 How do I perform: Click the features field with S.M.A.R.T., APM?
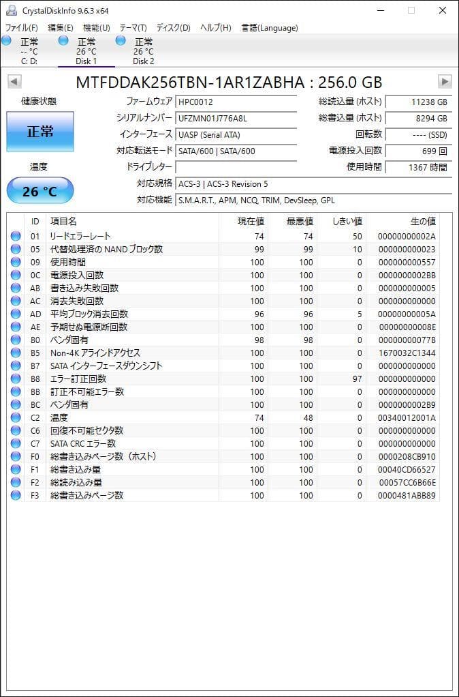(313, 201)
